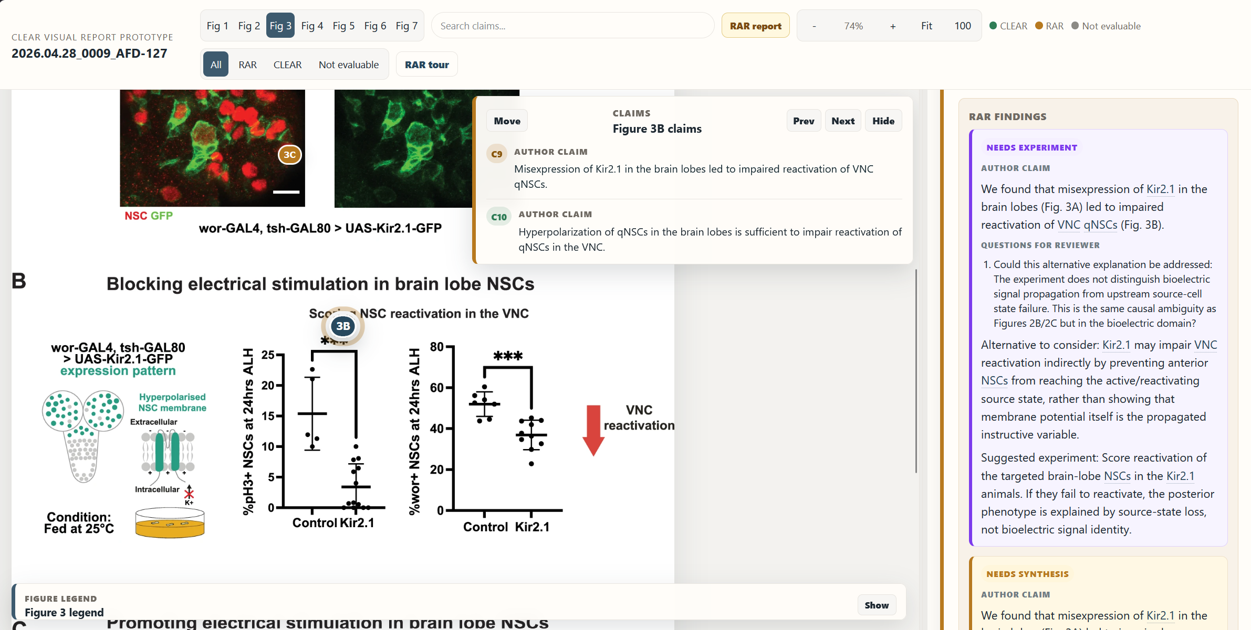1251x630 pixels.
Task: Click the Kir2.1 term in the suggested experiment
Action: [x=1180, y=476]
